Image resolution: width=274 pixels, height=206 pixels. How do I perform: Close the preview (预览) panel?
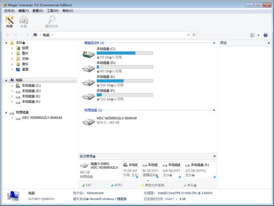click(269, 43)
